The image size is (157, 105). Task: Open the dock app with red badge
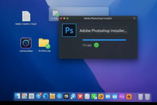pos(38,96)
